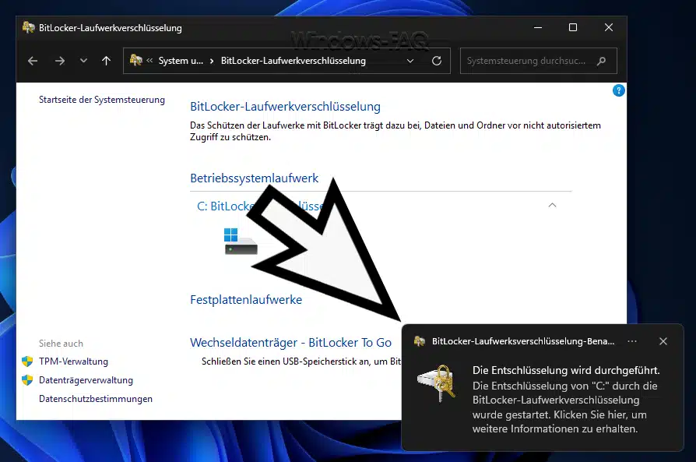
Task: Open 'Startseite der Systemsteuerung'
Action: (x=102, y=99)
